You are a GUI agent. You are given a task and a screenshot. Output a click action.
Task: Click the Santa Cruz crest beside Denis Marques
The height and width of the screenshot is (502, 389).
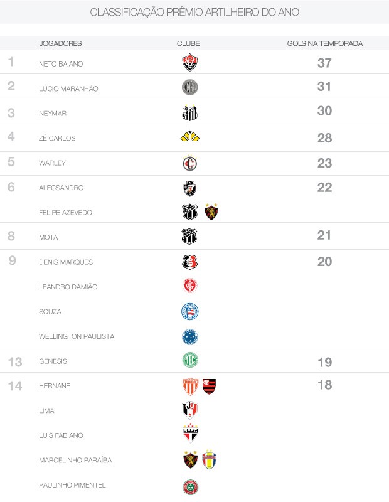(x=190, y=262)
